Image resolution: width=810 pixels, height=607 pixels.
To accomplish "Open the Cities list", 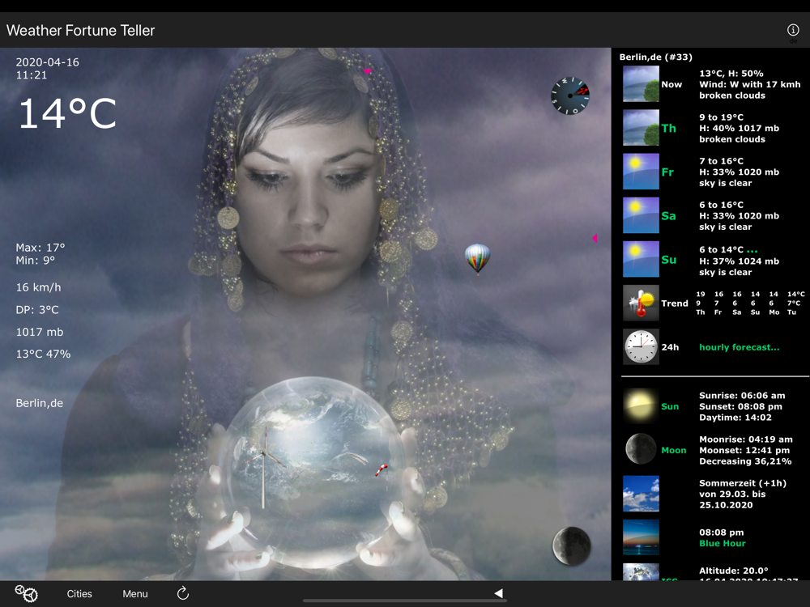I will pyautogui.click(x=79, y=593).
